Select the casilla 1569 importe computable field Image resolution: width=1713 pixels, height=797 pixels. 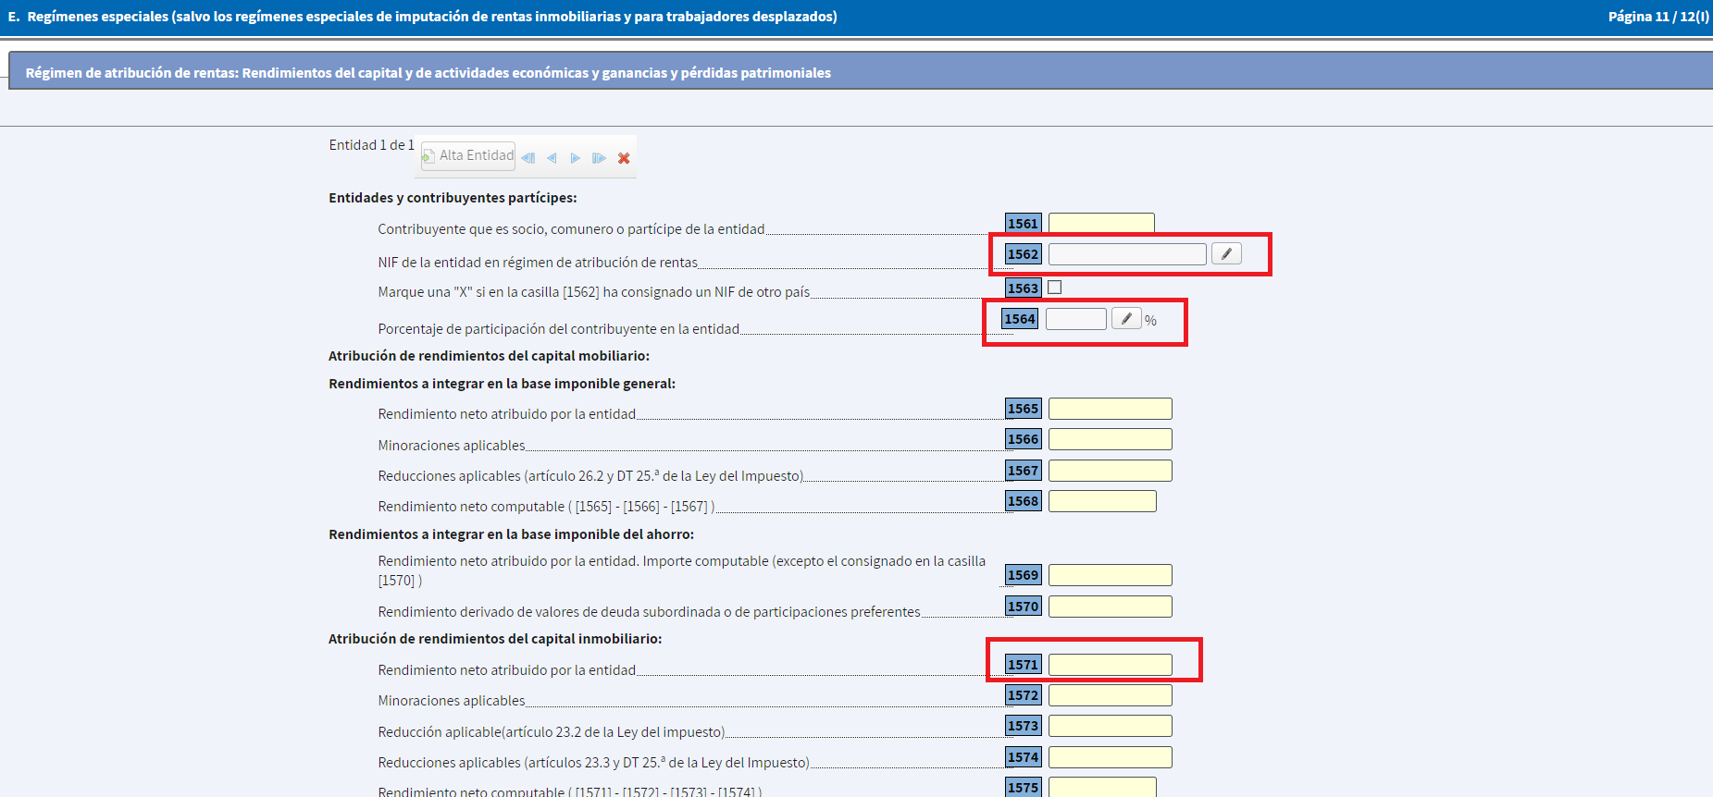(1110, 575)
